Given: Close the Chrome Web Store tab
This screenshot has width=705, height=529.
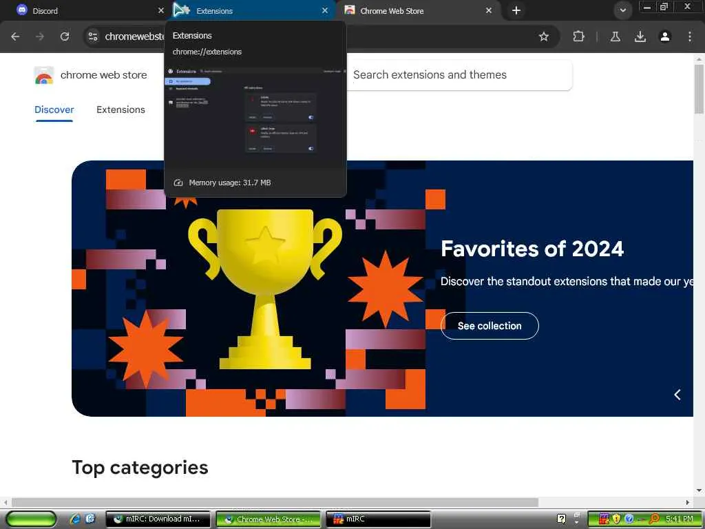Looking at the screenshot, I should point(489,10).
